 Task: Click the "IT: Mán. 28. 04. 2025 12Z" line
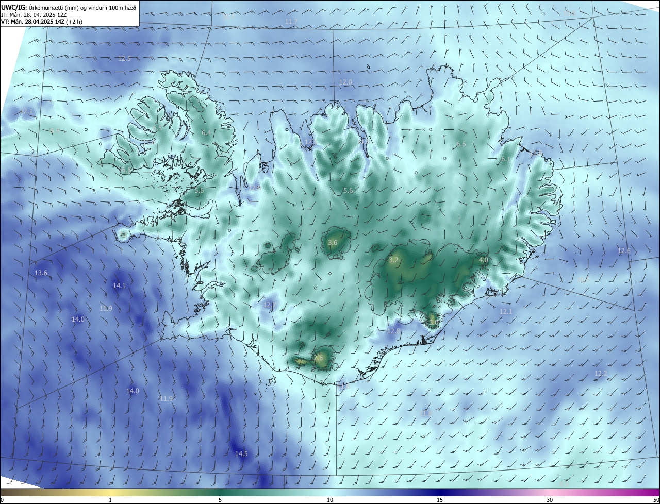35,15
